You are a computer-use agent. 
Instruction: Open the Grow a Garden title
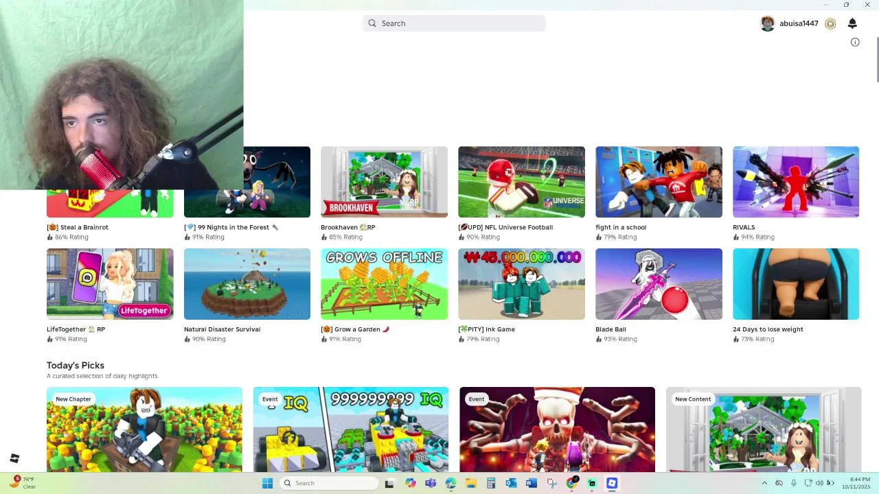point(355,329)
